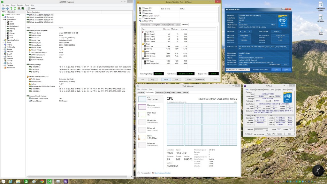Toggle Monolithic DRAM Device checkbox
Viewport: 327px width, 184px height.
(30, 98)
